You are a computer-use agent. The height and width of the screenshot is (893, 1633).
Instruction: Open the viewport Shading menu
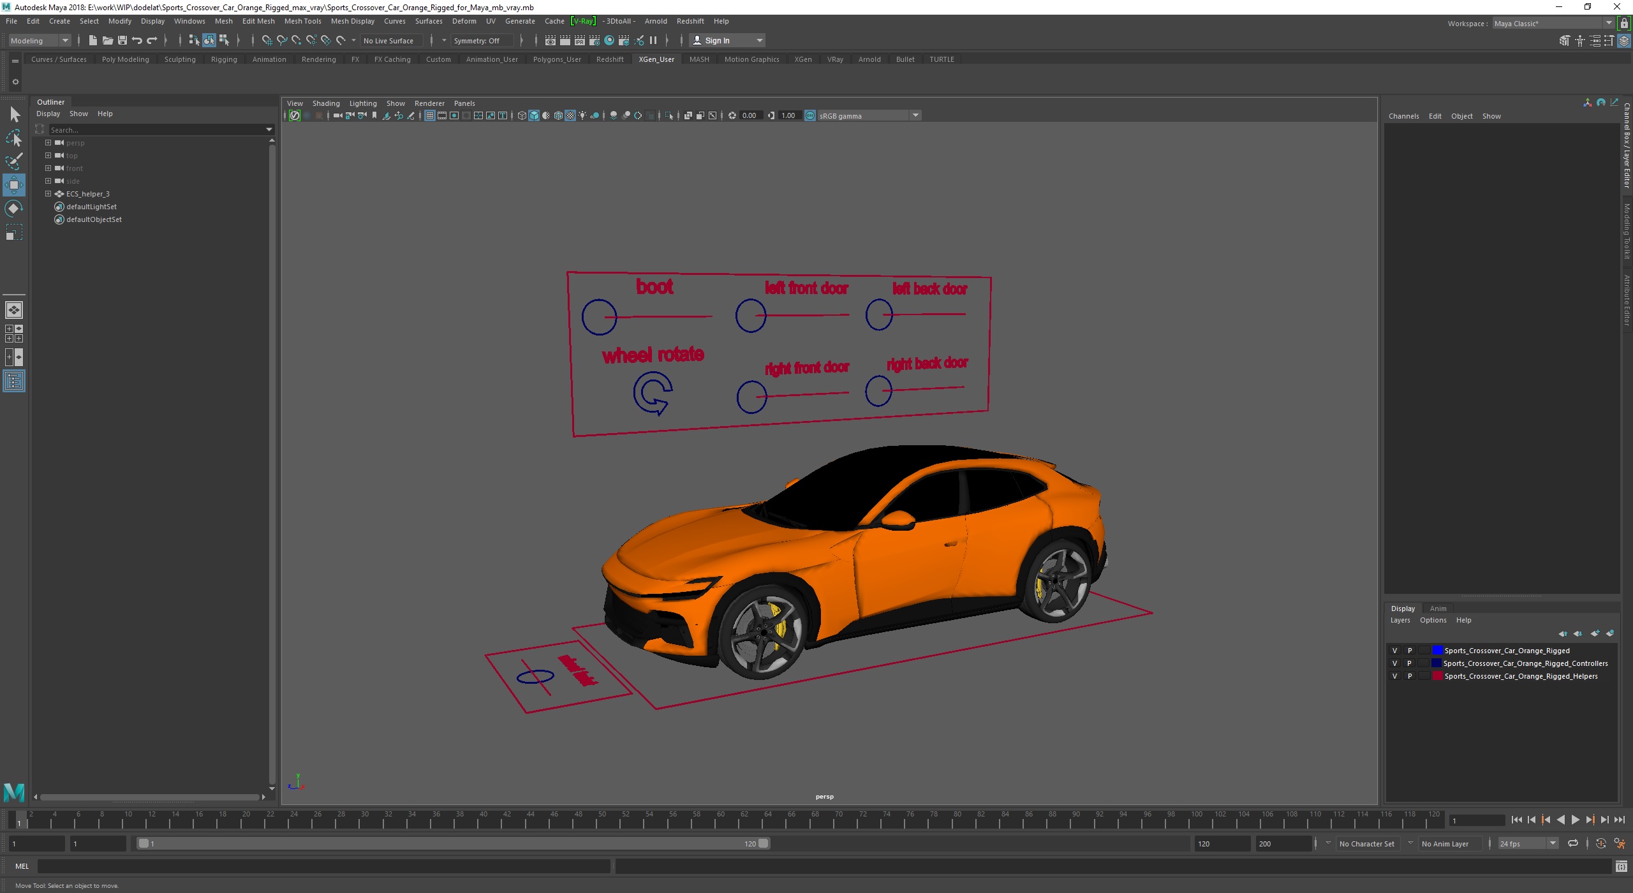coord(326,103)
